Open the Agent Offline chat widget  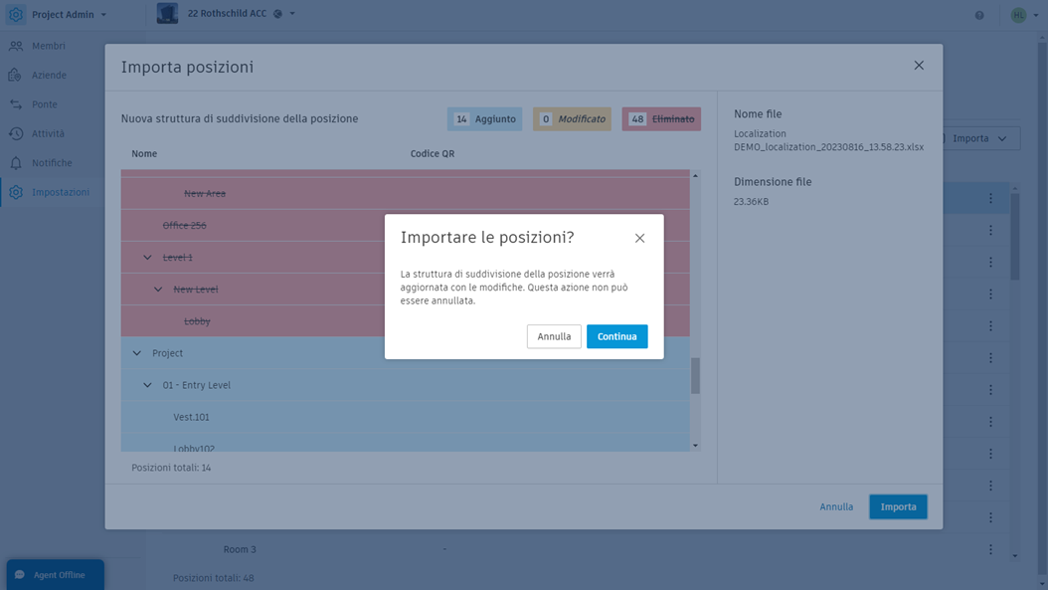(x=56, y=575)
